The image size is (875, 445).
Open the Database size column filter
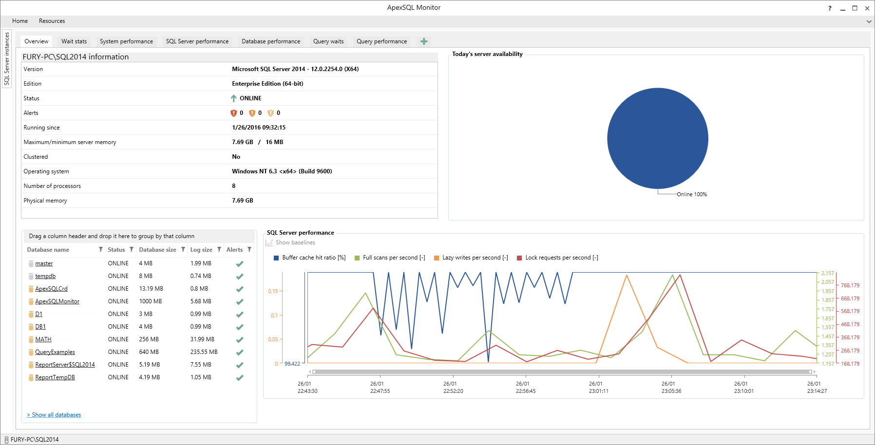point(183,249)
